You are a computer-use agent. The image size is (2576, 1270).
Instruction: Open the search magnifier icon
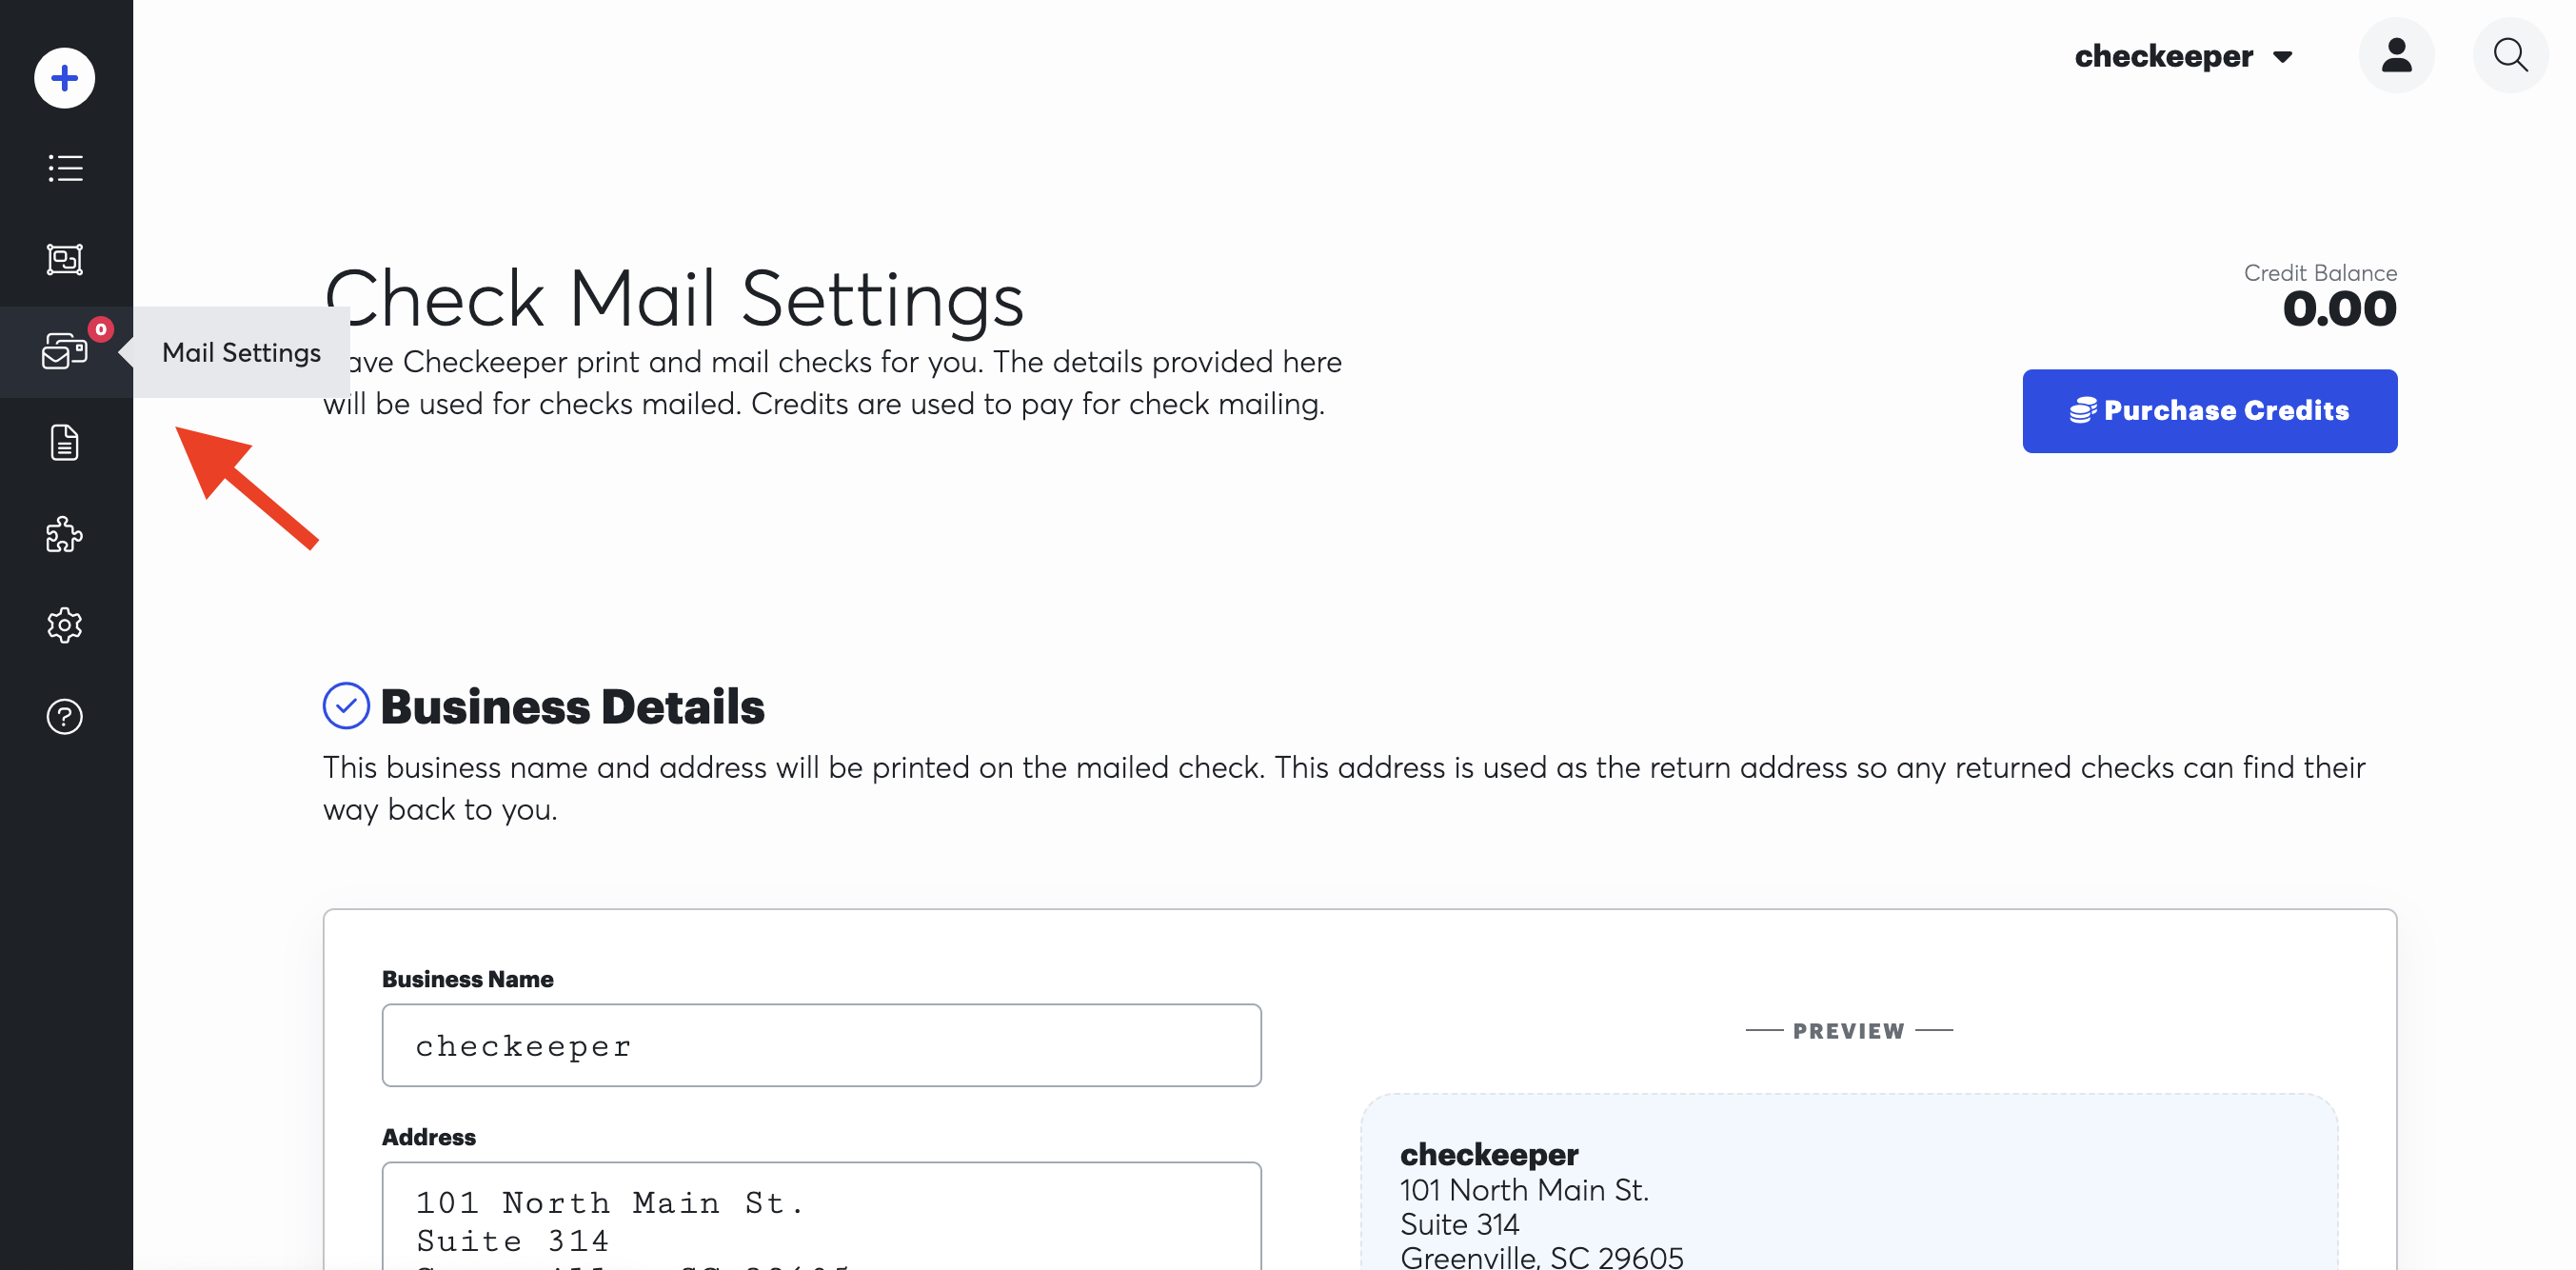tap(2509, 56)
